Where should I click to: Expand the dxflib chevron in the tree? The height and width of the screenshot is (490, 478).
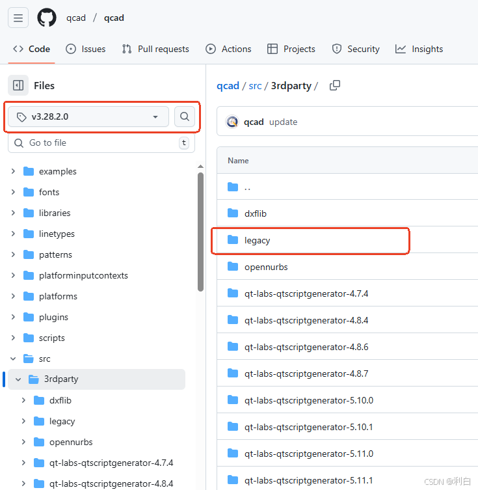pos(23,400)
